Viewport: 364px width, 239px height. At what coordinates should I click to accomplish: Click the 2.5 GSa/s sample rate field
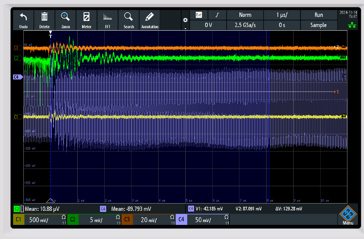coord(245,25)
